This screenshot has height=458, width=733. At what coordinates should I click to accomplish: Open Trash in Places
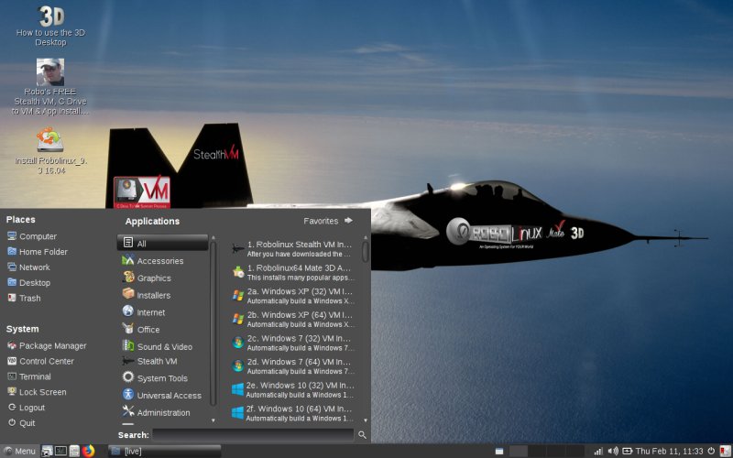[25, 298]
